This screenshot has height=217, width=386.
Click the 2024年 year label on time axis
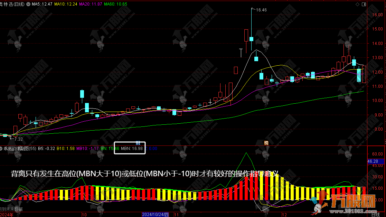(x=7, y=215)
